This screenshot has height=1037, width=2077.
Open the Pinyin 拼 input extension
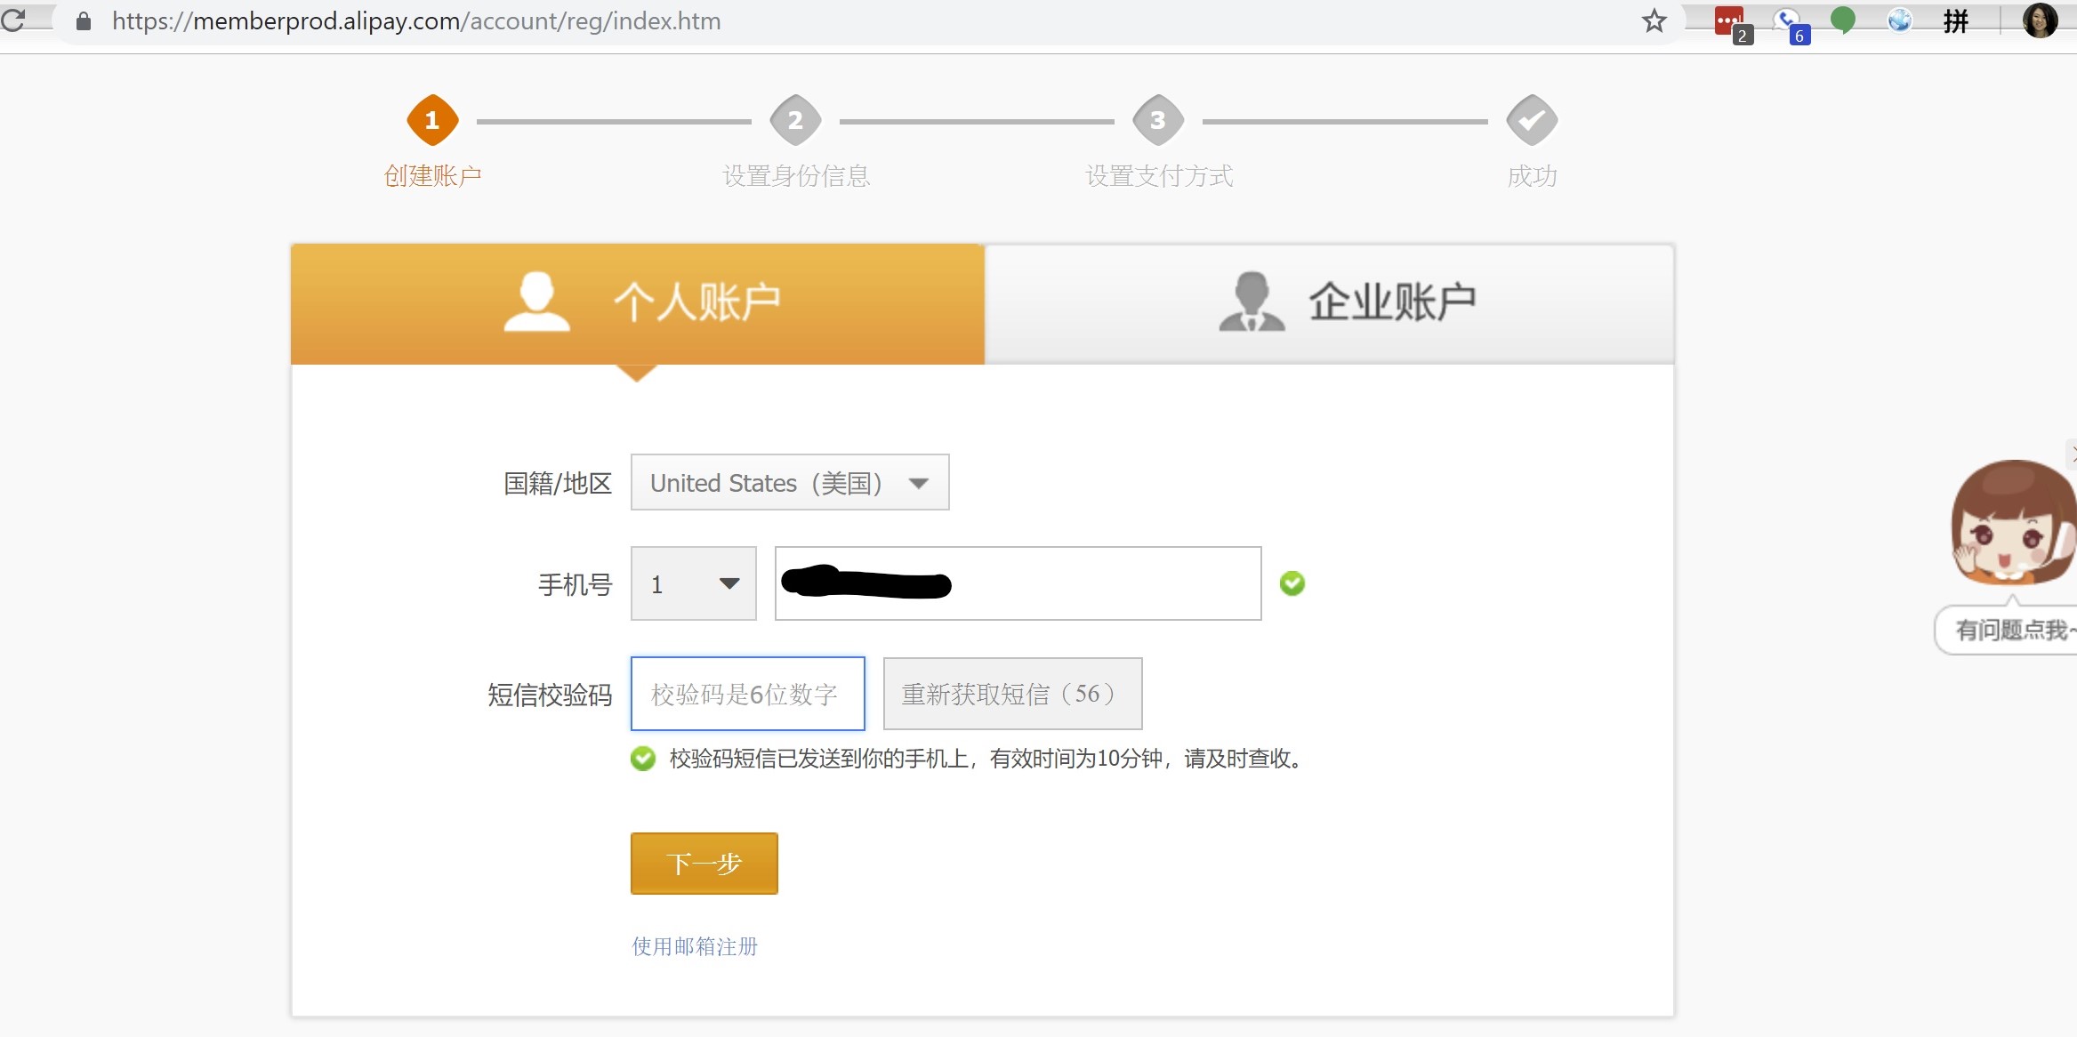coord(1955,20)
